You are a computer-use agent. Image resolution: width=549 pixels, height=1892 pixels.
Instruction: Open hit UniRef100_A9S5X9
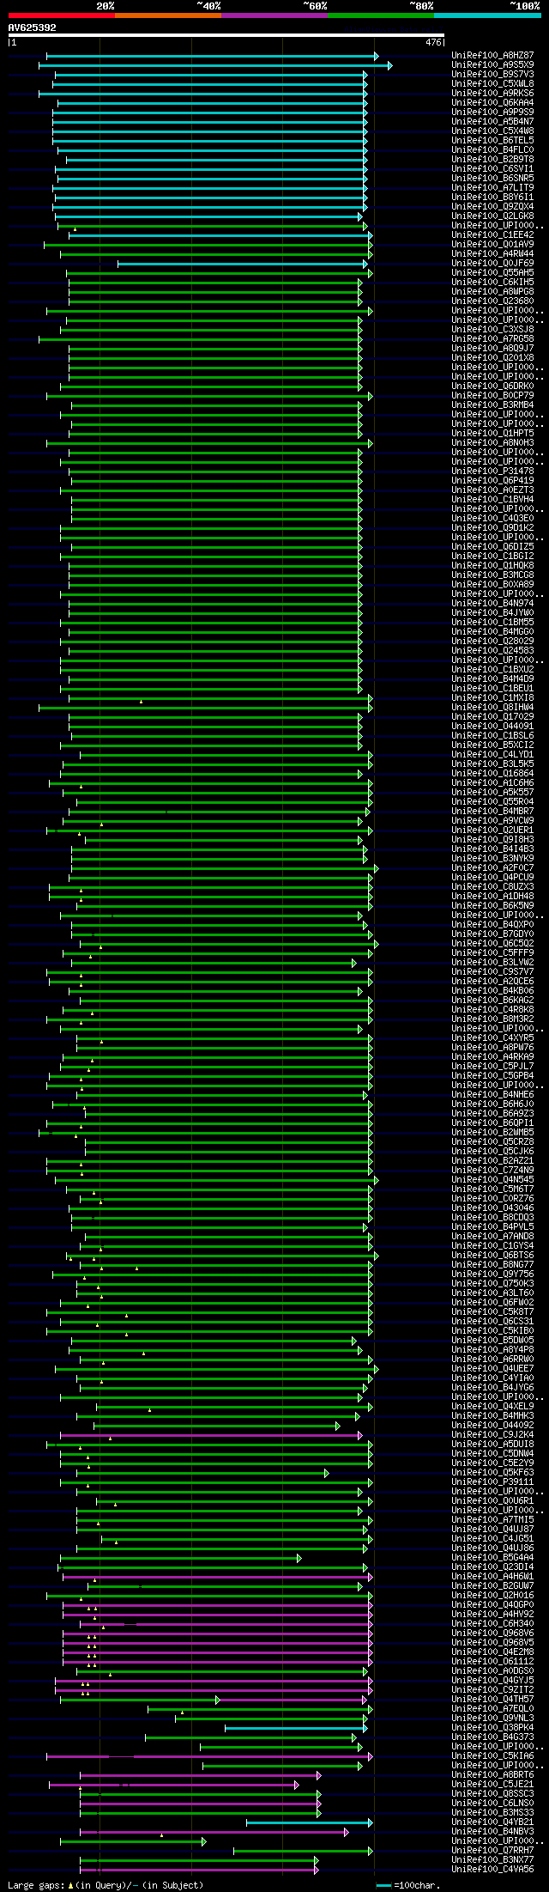click(492, 65)
